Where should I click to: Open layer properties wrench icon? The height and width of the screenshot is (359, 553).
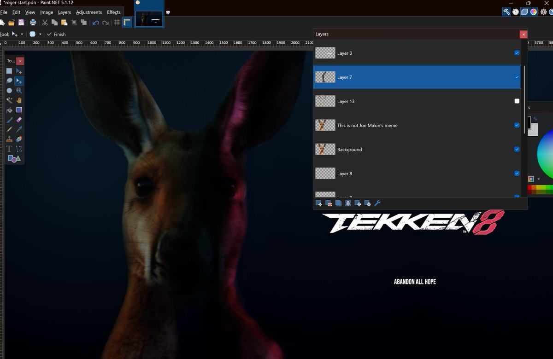(377, 203)
